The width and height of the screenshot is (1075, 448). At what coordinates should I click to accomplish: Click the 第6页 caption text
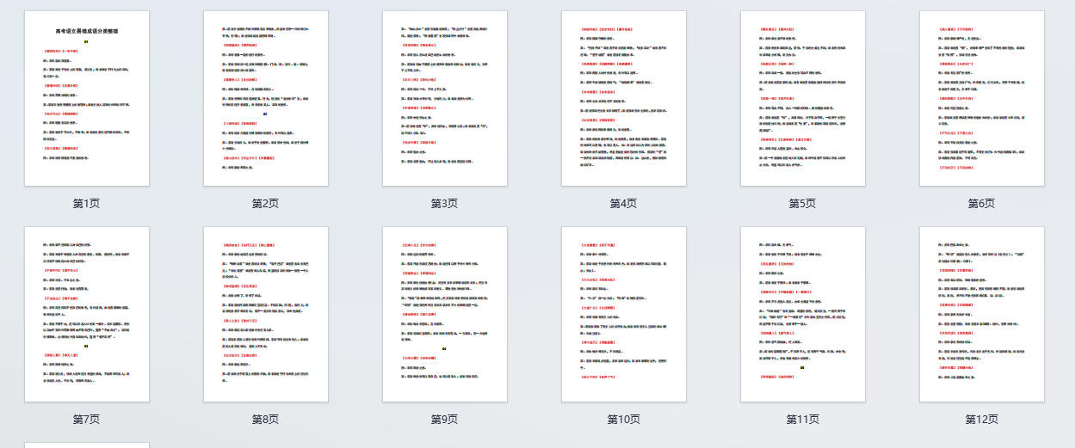pos(981,204)
